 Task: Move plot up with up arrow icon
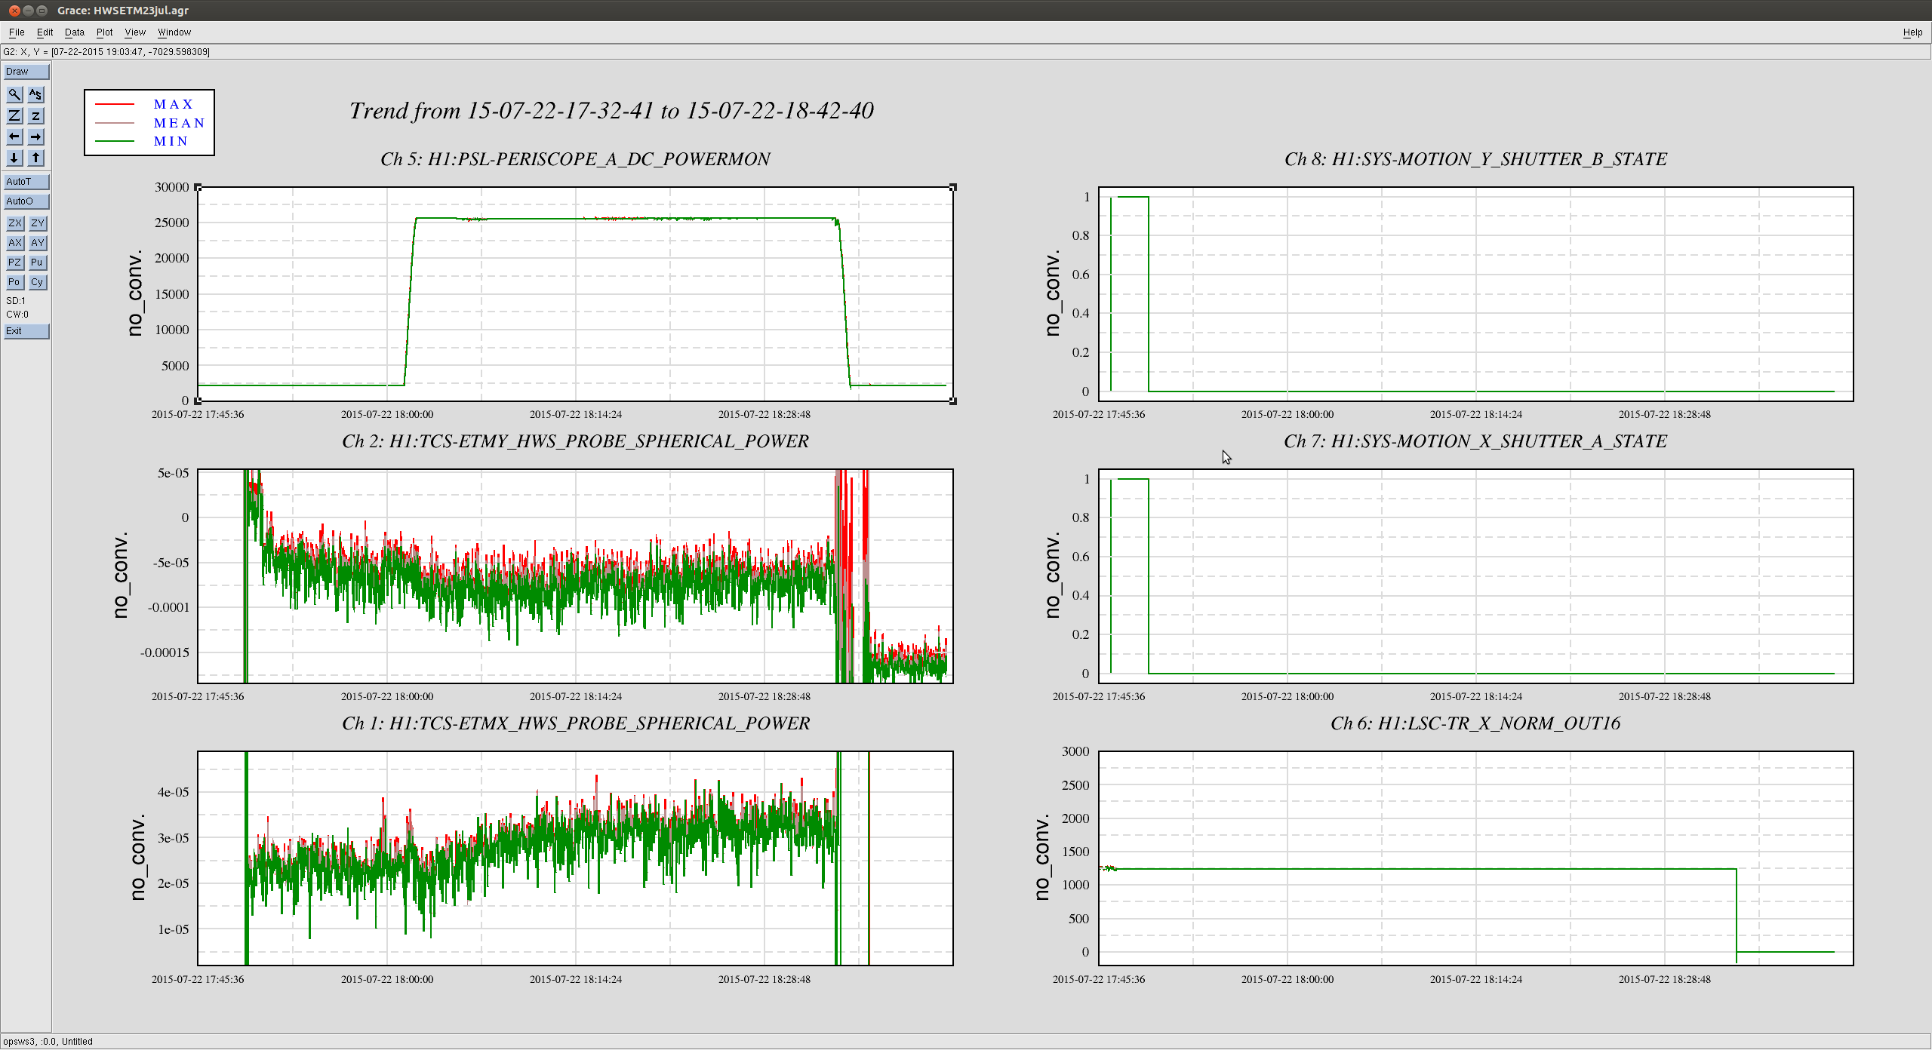tap(35, 158)
